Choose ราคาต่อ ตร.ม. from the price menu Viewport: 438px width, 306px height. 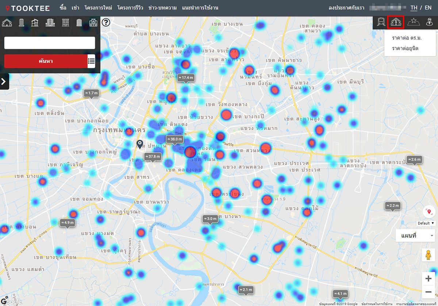(x=404, y=38)
